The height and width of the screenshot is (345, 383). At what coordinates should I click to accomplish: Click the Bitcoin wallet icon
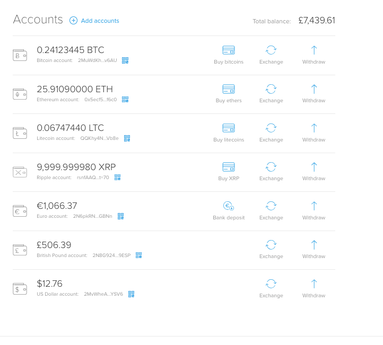[x=20, y=55]
